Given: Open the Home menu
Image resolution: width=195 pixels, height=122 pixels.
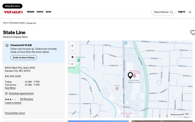Looking at the screenshot, I should 40,12.
